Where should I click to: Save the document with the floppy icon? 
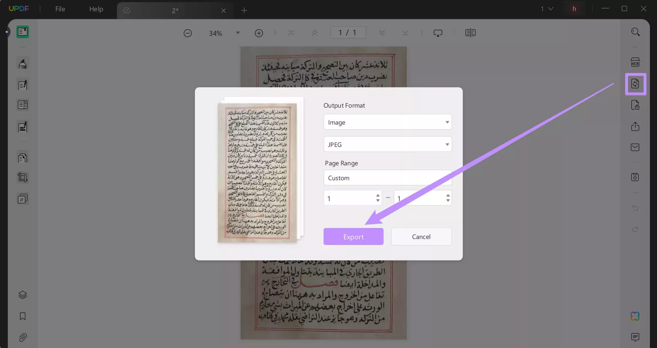click(x=635, y=177)
